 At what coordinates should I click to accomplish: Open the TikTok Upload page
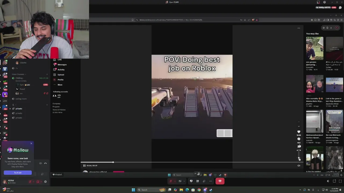59,75
